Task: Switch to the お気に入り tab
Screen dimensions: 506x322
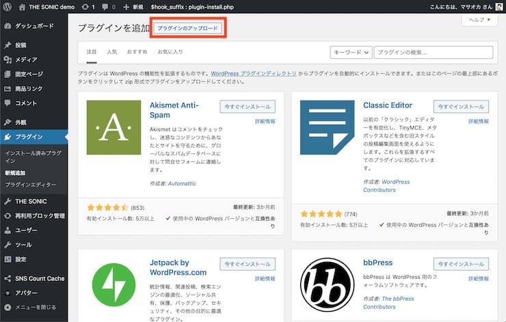Action: [170, 52]
